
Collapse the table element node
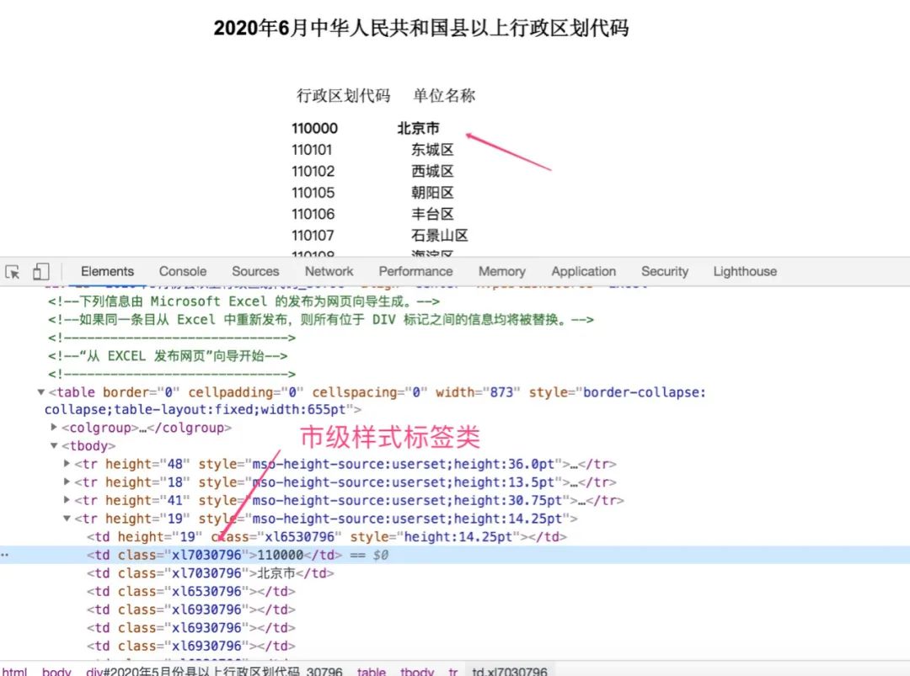40,392
